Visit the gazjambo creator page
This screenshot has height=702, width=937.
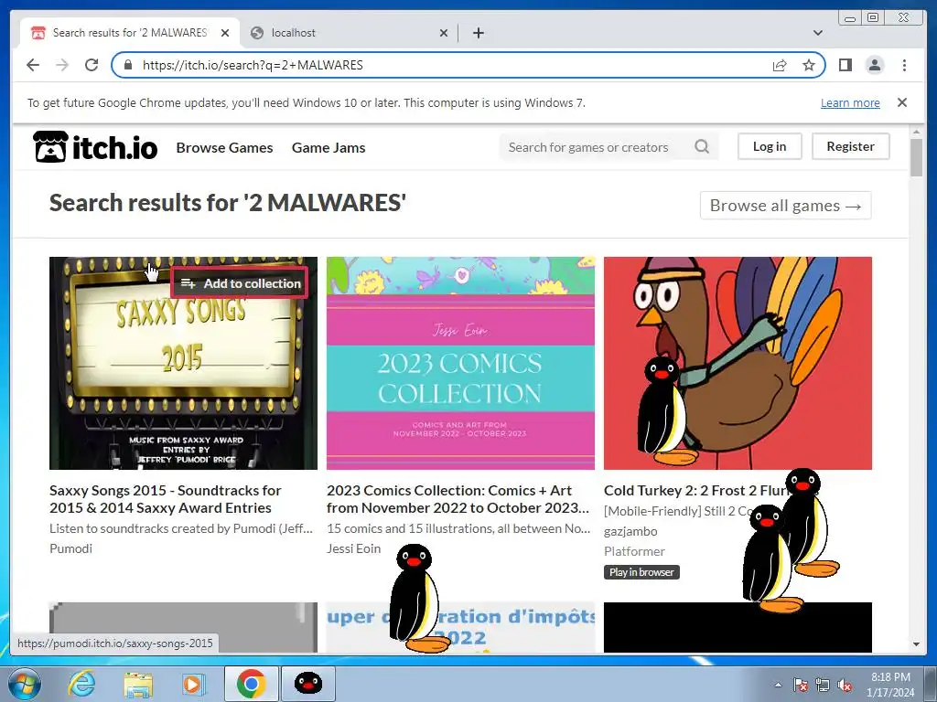(x=630, y=531)
